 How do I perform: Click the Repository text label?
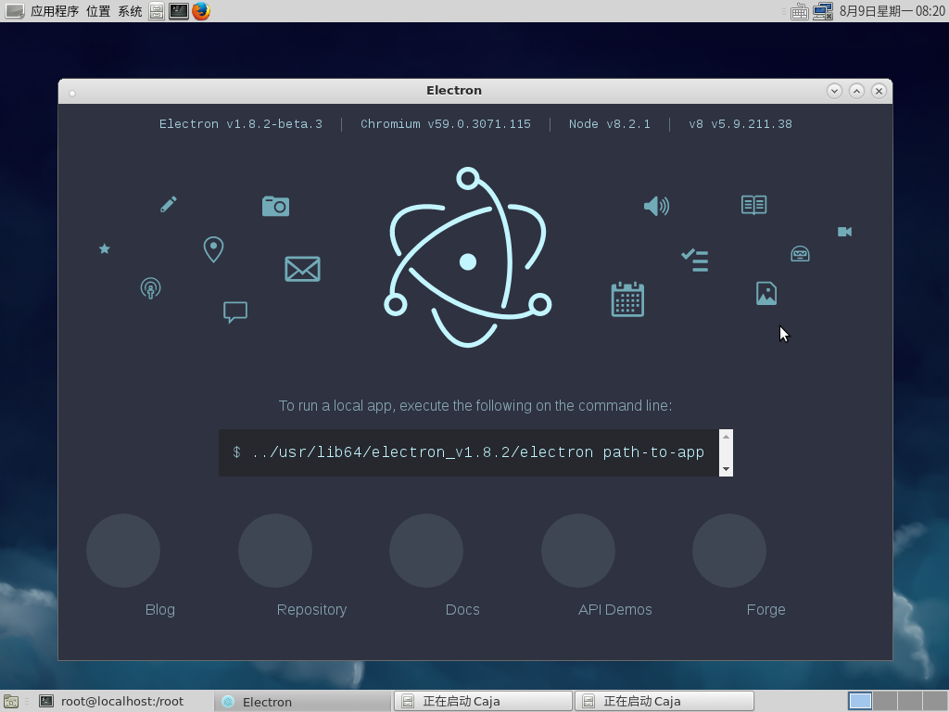pyautogui.click(x=311, y=610)
